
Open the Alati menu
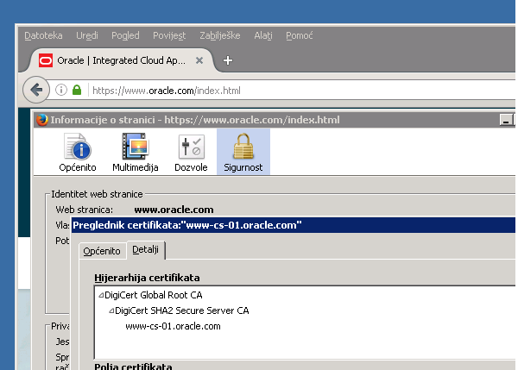click(x=263, y=36)
